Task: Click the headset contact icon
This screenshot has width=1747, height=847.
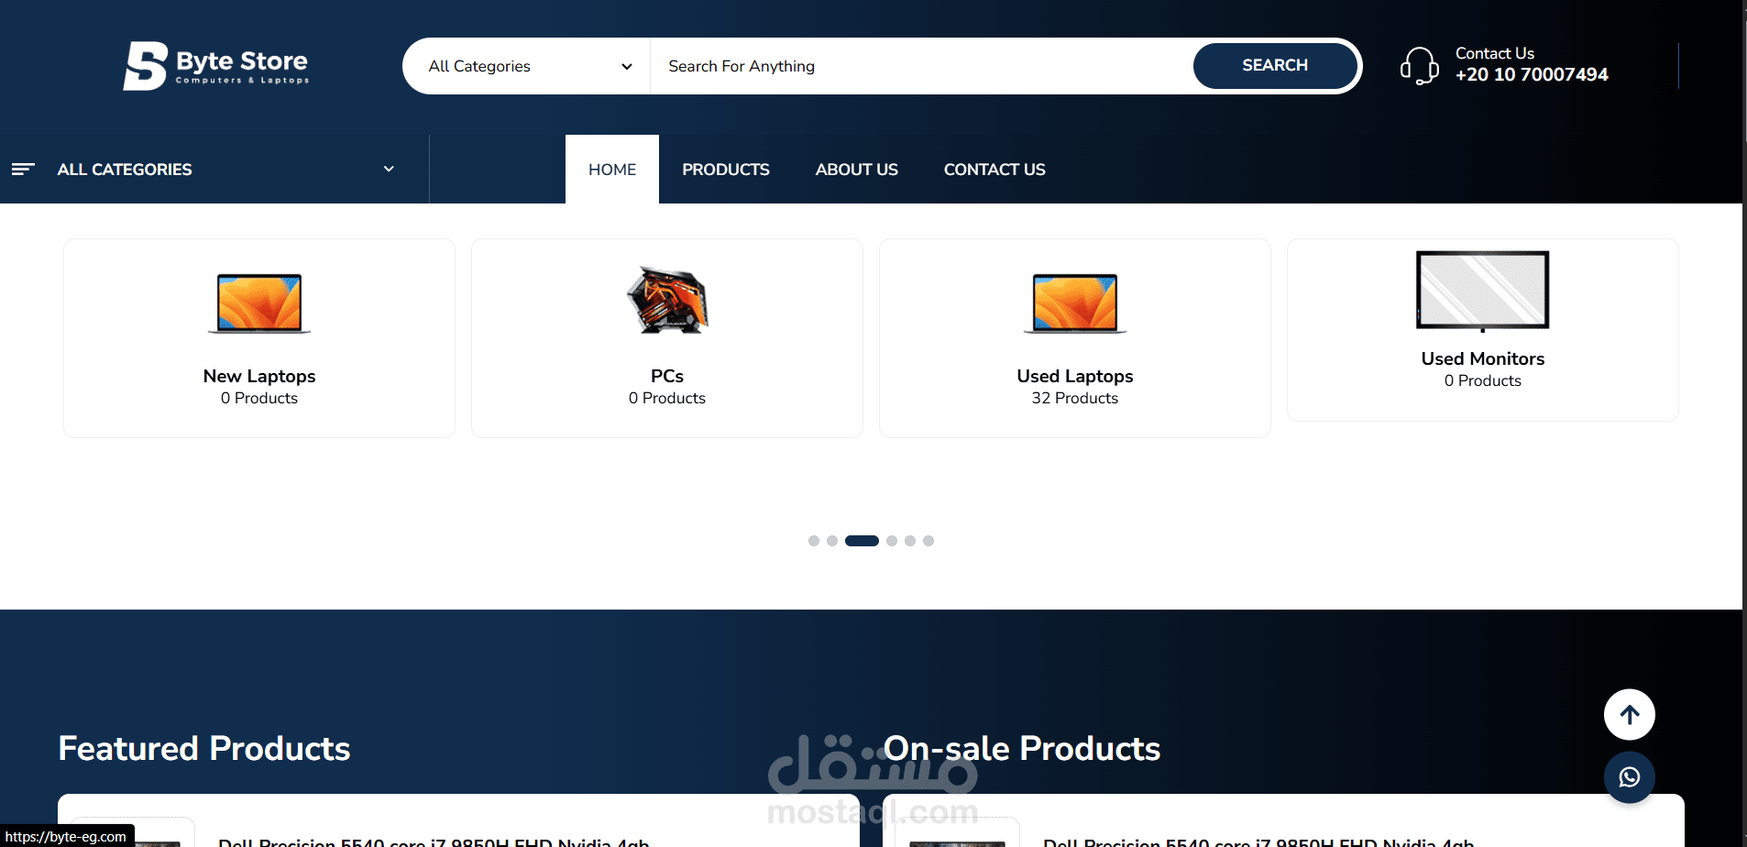Action: (1420, 65)
